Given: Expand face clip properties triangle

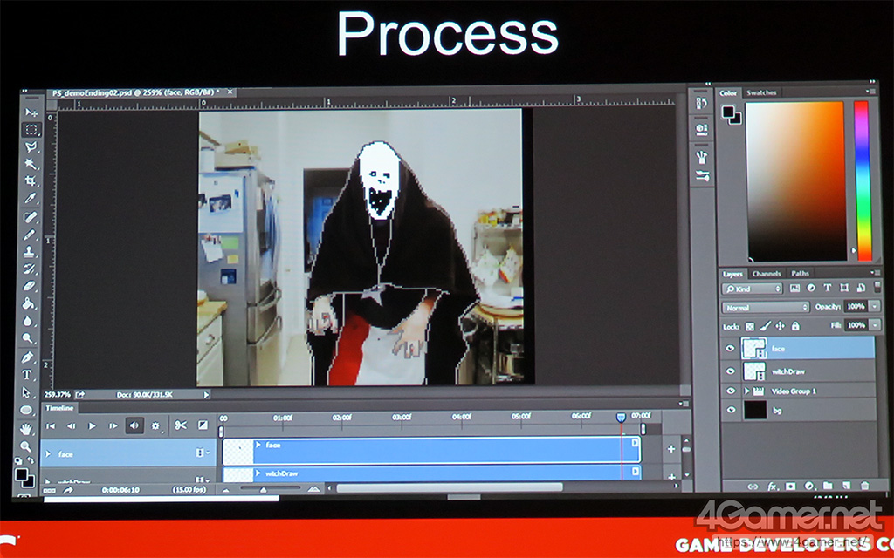Looking at the screenshot, I should [x=258, y=445].
